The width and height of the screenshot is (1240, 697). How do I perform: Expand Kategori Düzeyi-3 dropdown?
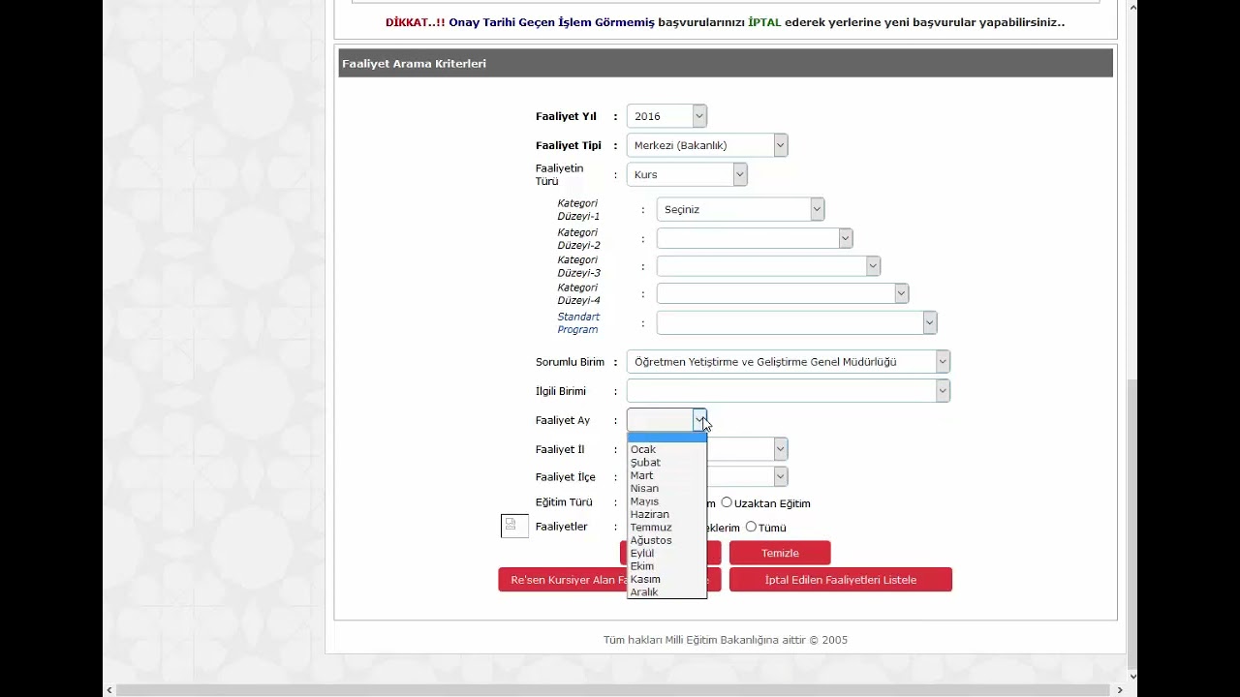(x=768, y=265)
